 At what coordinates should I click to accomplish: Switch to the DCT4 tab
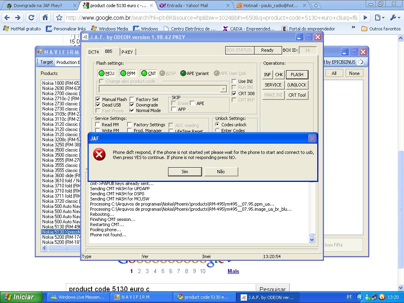[x=94, y=52]
